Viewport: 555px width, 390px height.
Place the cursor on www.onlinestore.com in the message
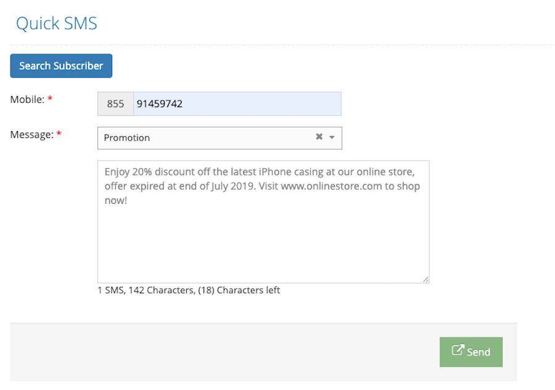(x=331, y=186)
